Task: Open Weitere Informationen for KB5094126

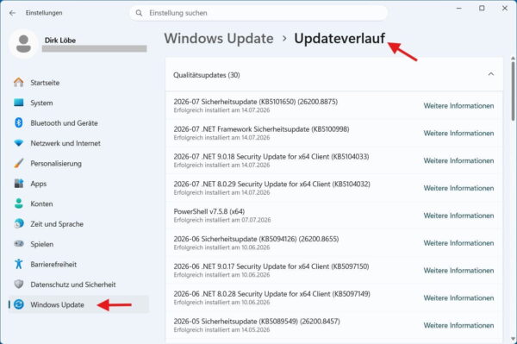Action: pyautogui.click(x=458, y=243)
